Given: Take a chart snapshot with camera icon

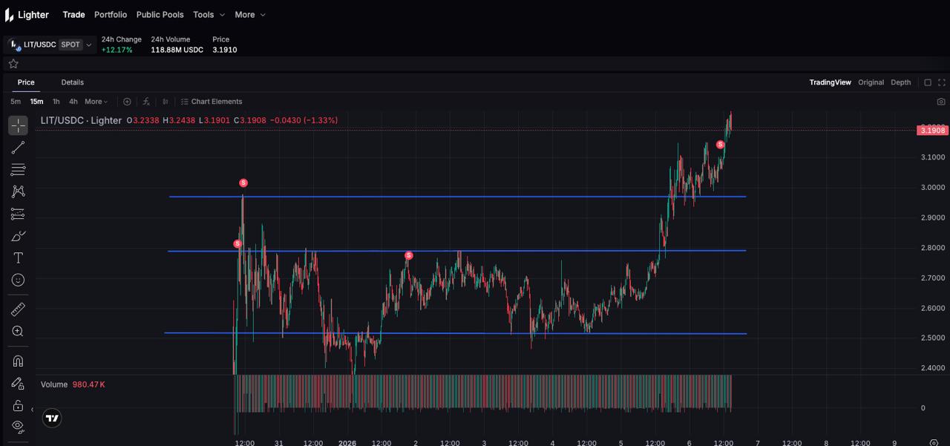Looking at the screenshot, I should coord(941,102).
